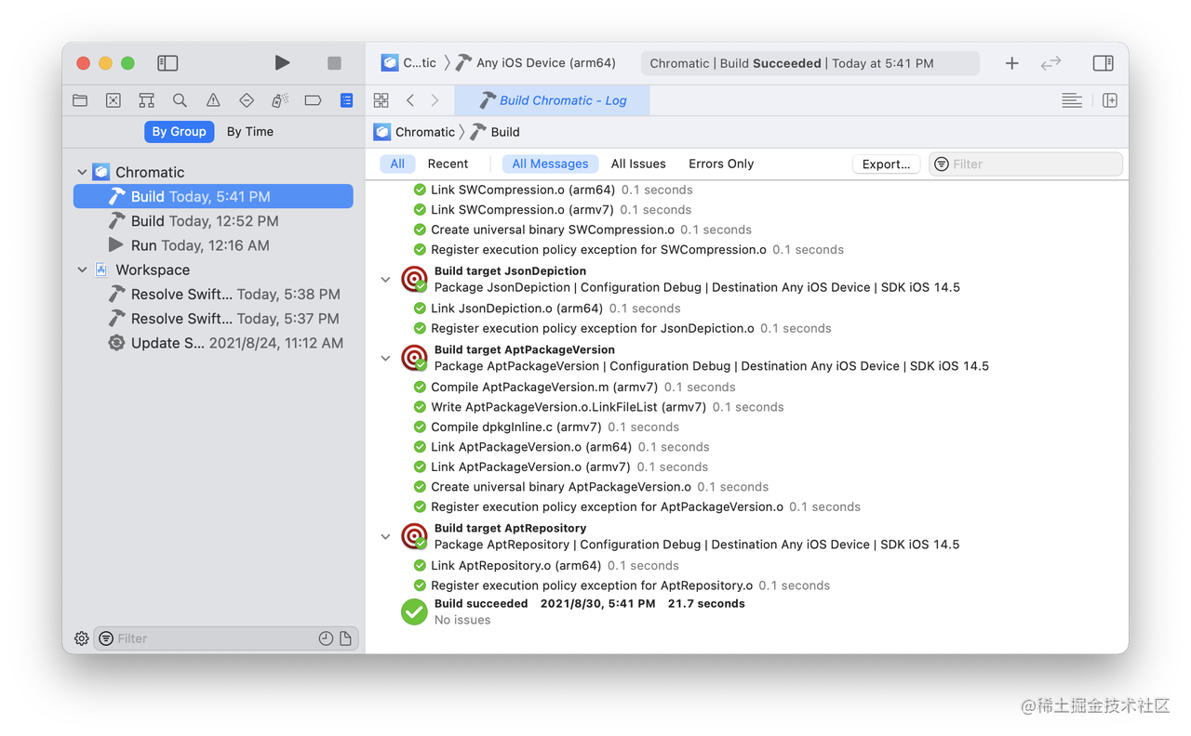Select Compile AptPackageVersion.m (armv7) step
Screen dimensions: 1191x736
pos(574,388)
